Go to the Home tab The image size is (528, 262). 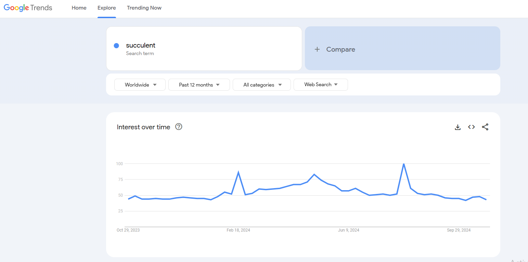79,8
